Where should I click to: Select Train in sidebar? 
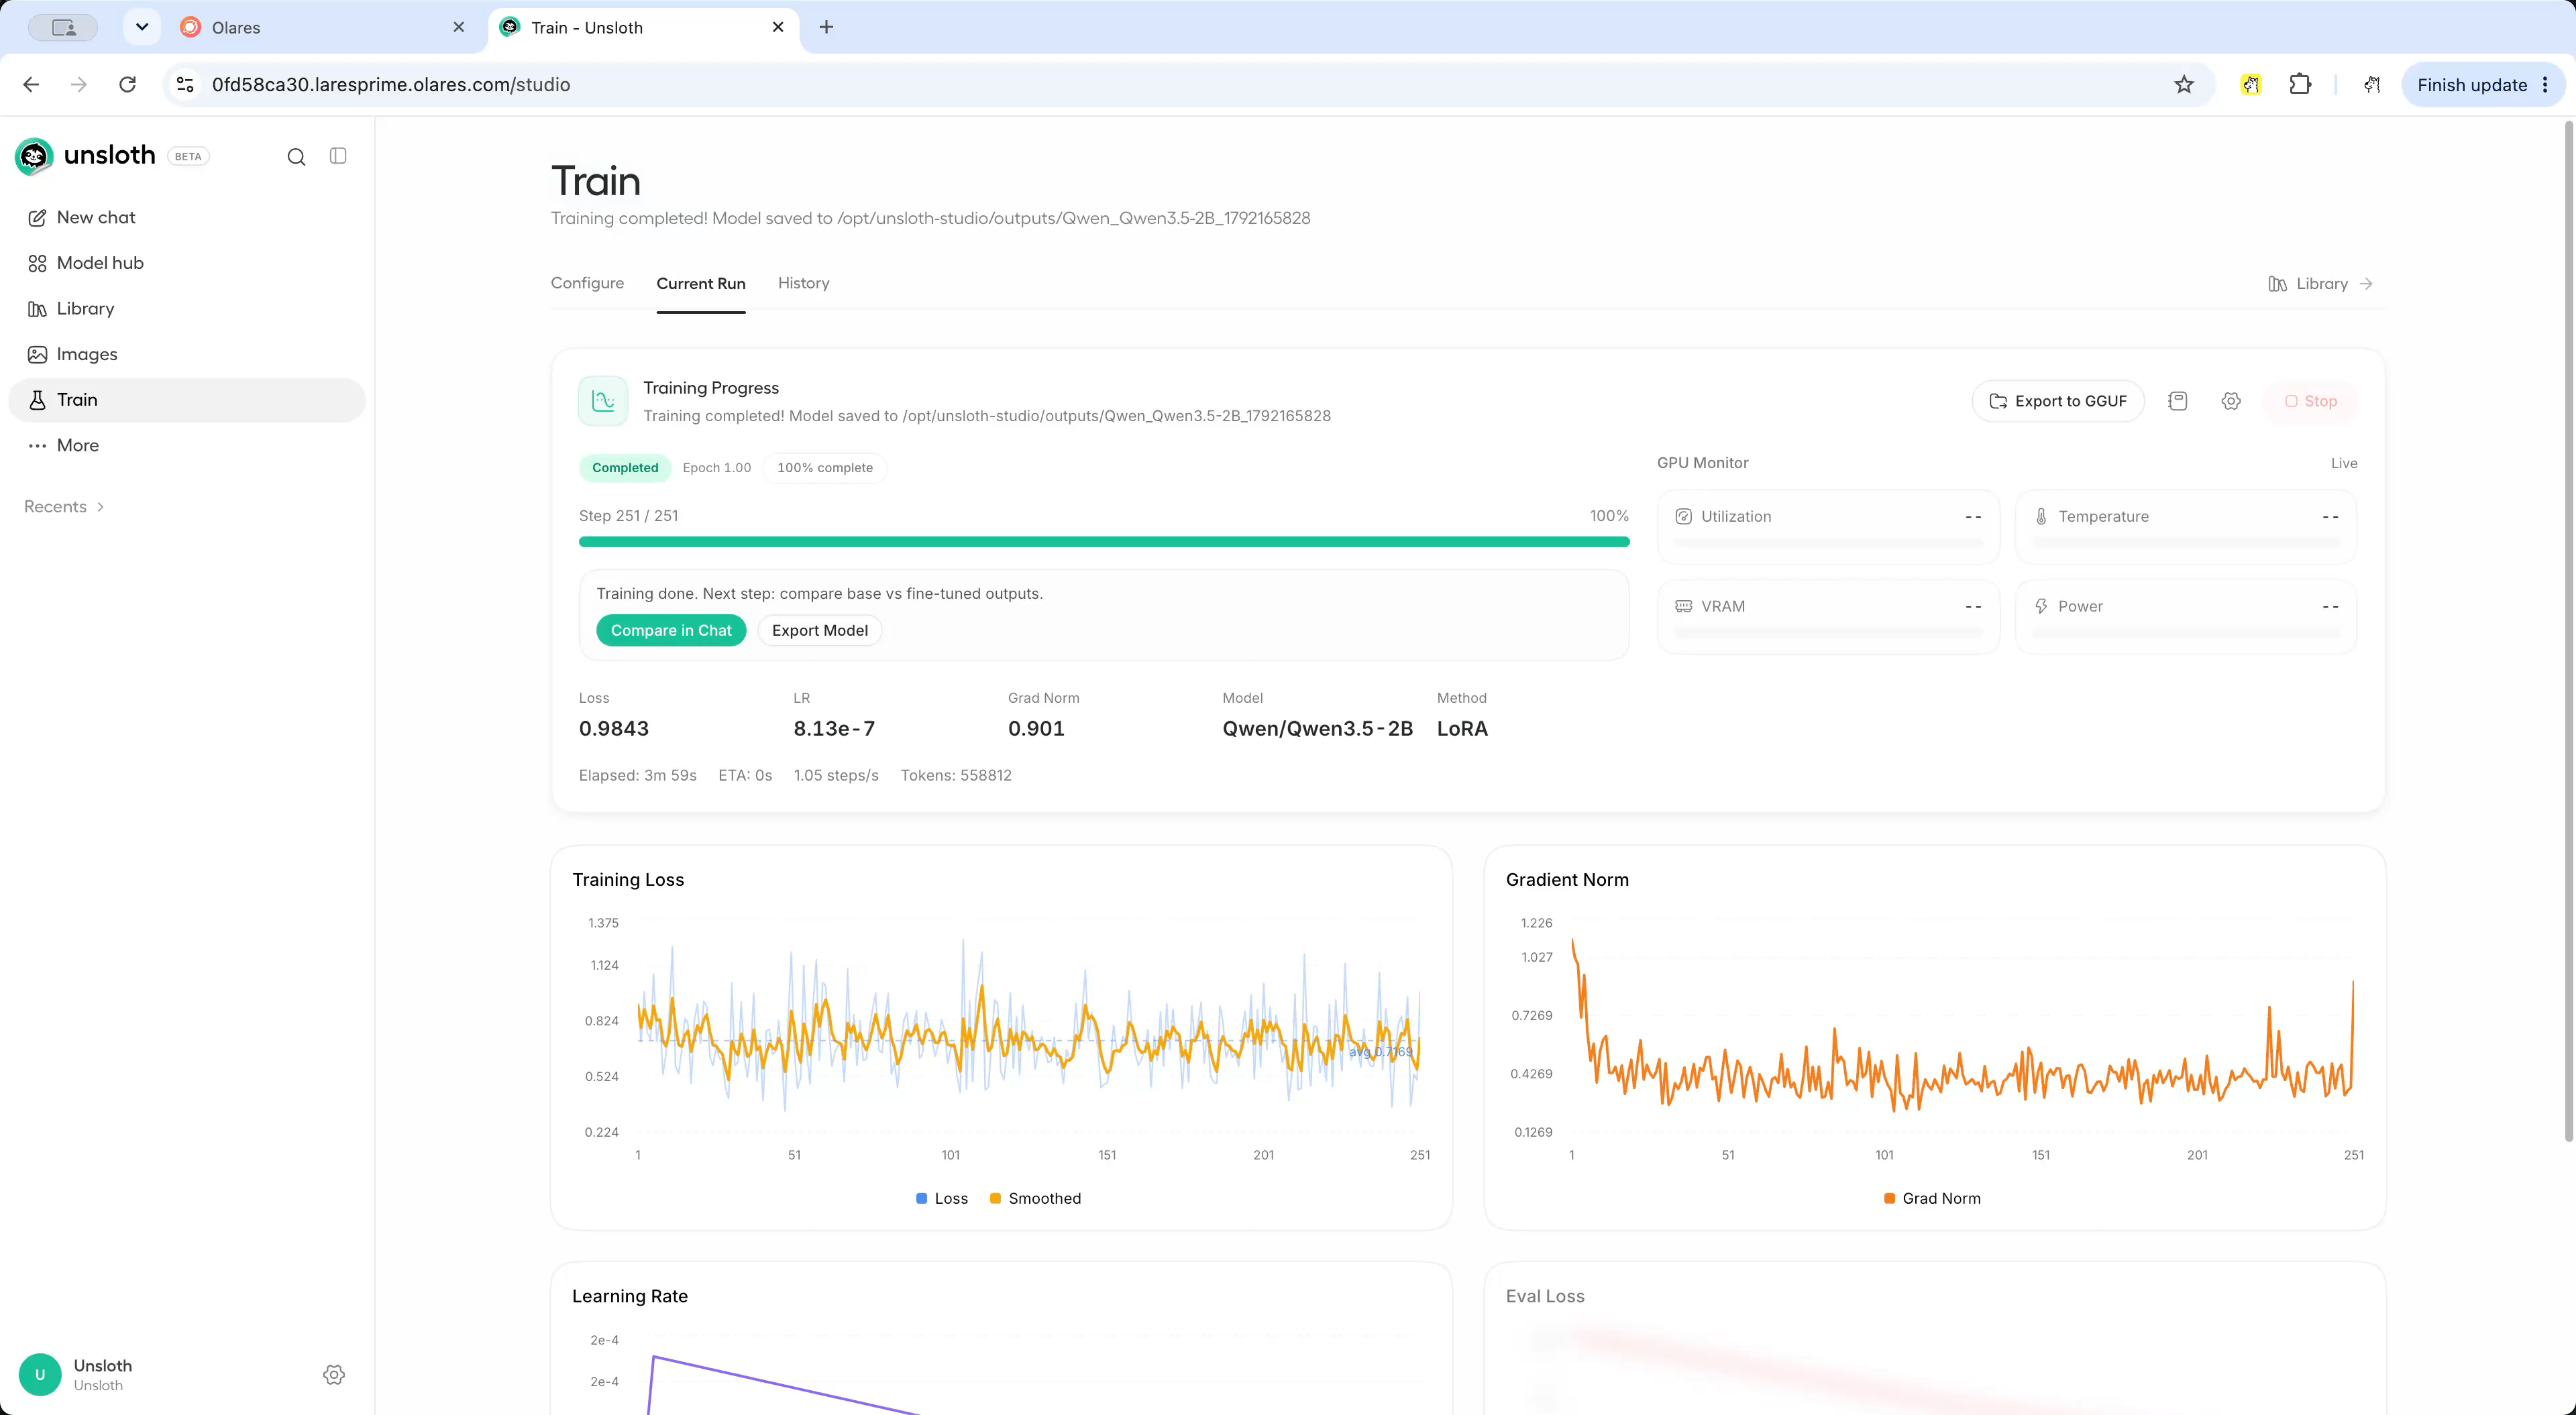187,400
